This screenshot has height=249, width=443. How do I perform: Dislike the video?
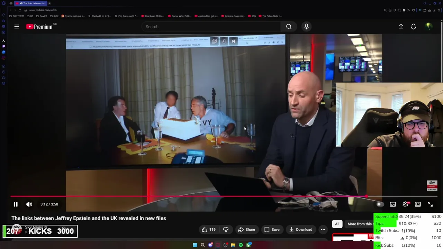click(x=226, y=230)
